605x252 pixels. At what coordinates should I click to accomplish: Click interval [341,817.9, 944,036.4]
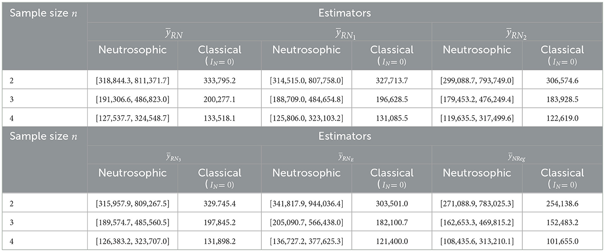point(307,203)
